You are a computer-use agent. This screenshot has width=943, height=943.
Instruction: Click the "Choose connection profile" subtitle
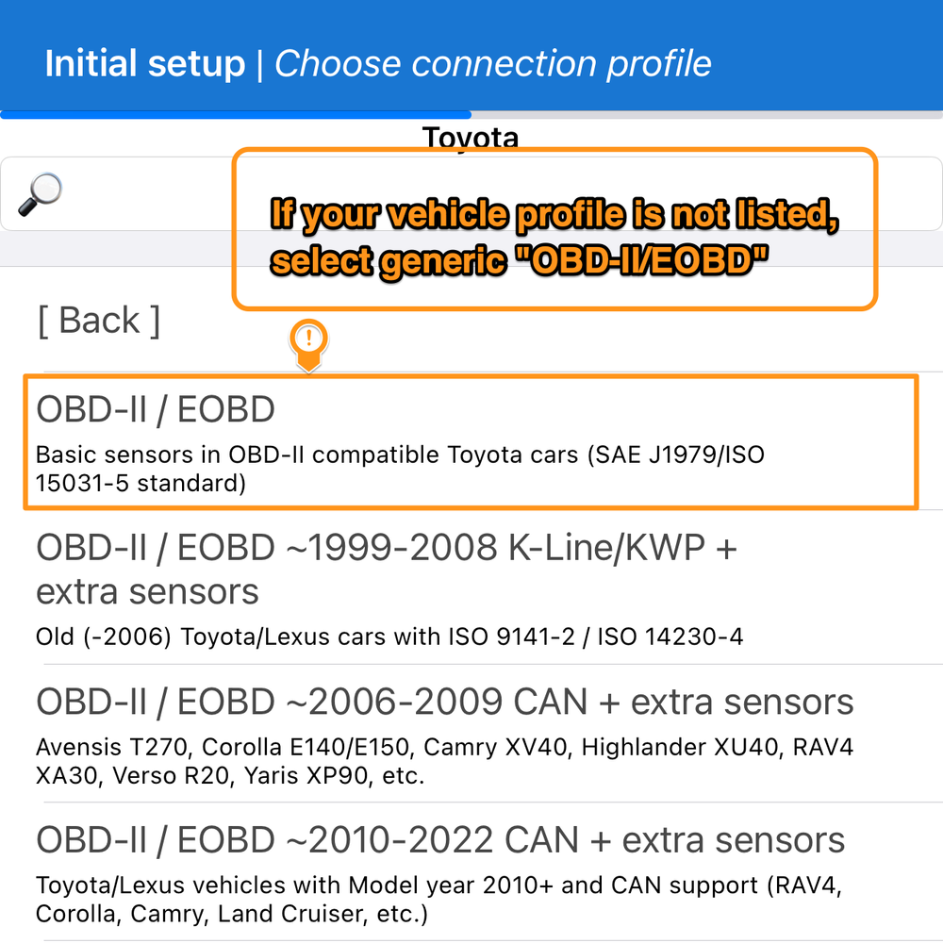(492, 64)
